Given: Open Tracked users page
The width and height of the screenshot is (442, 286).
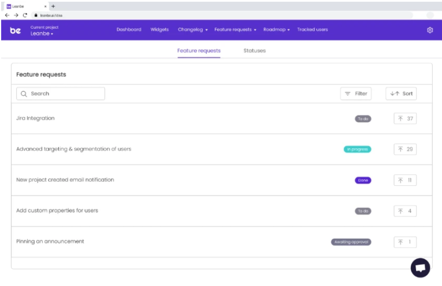Looking at the screenshot, I should (x=312, y=29).
